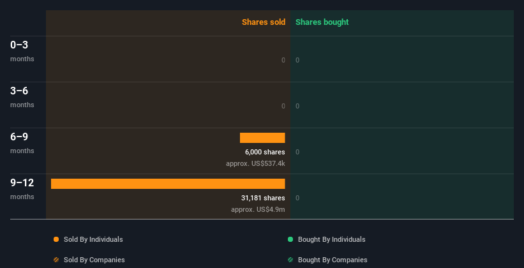This screenshot has height=268, width=524.
Task: Click the approx. US$4.9m text
Action: point(258,209)
